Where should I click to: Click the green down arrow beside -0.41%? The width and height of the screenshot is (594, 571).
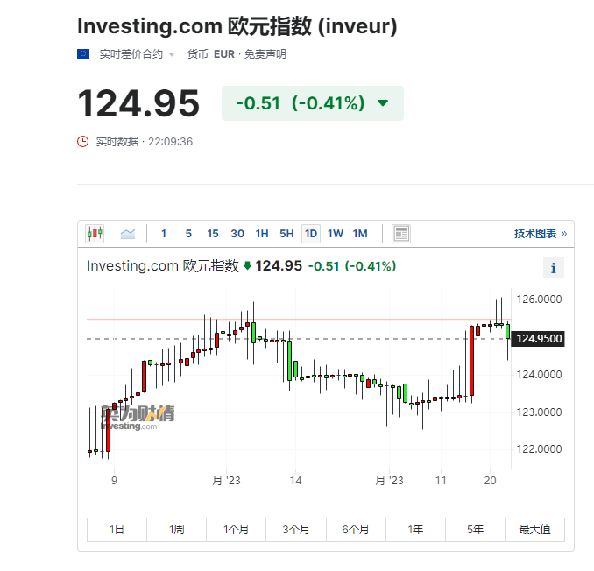coord(383,103)
